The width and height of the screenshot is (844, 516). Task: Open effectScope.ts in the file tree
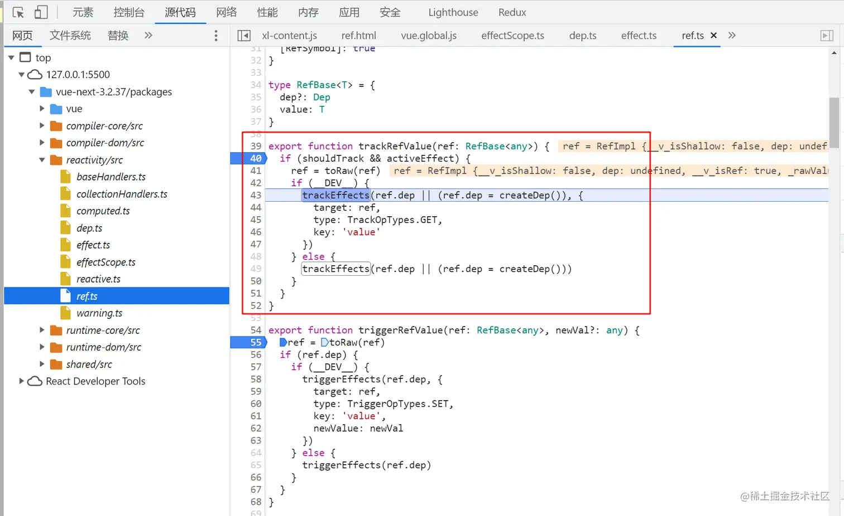click(x=106, y=262)
